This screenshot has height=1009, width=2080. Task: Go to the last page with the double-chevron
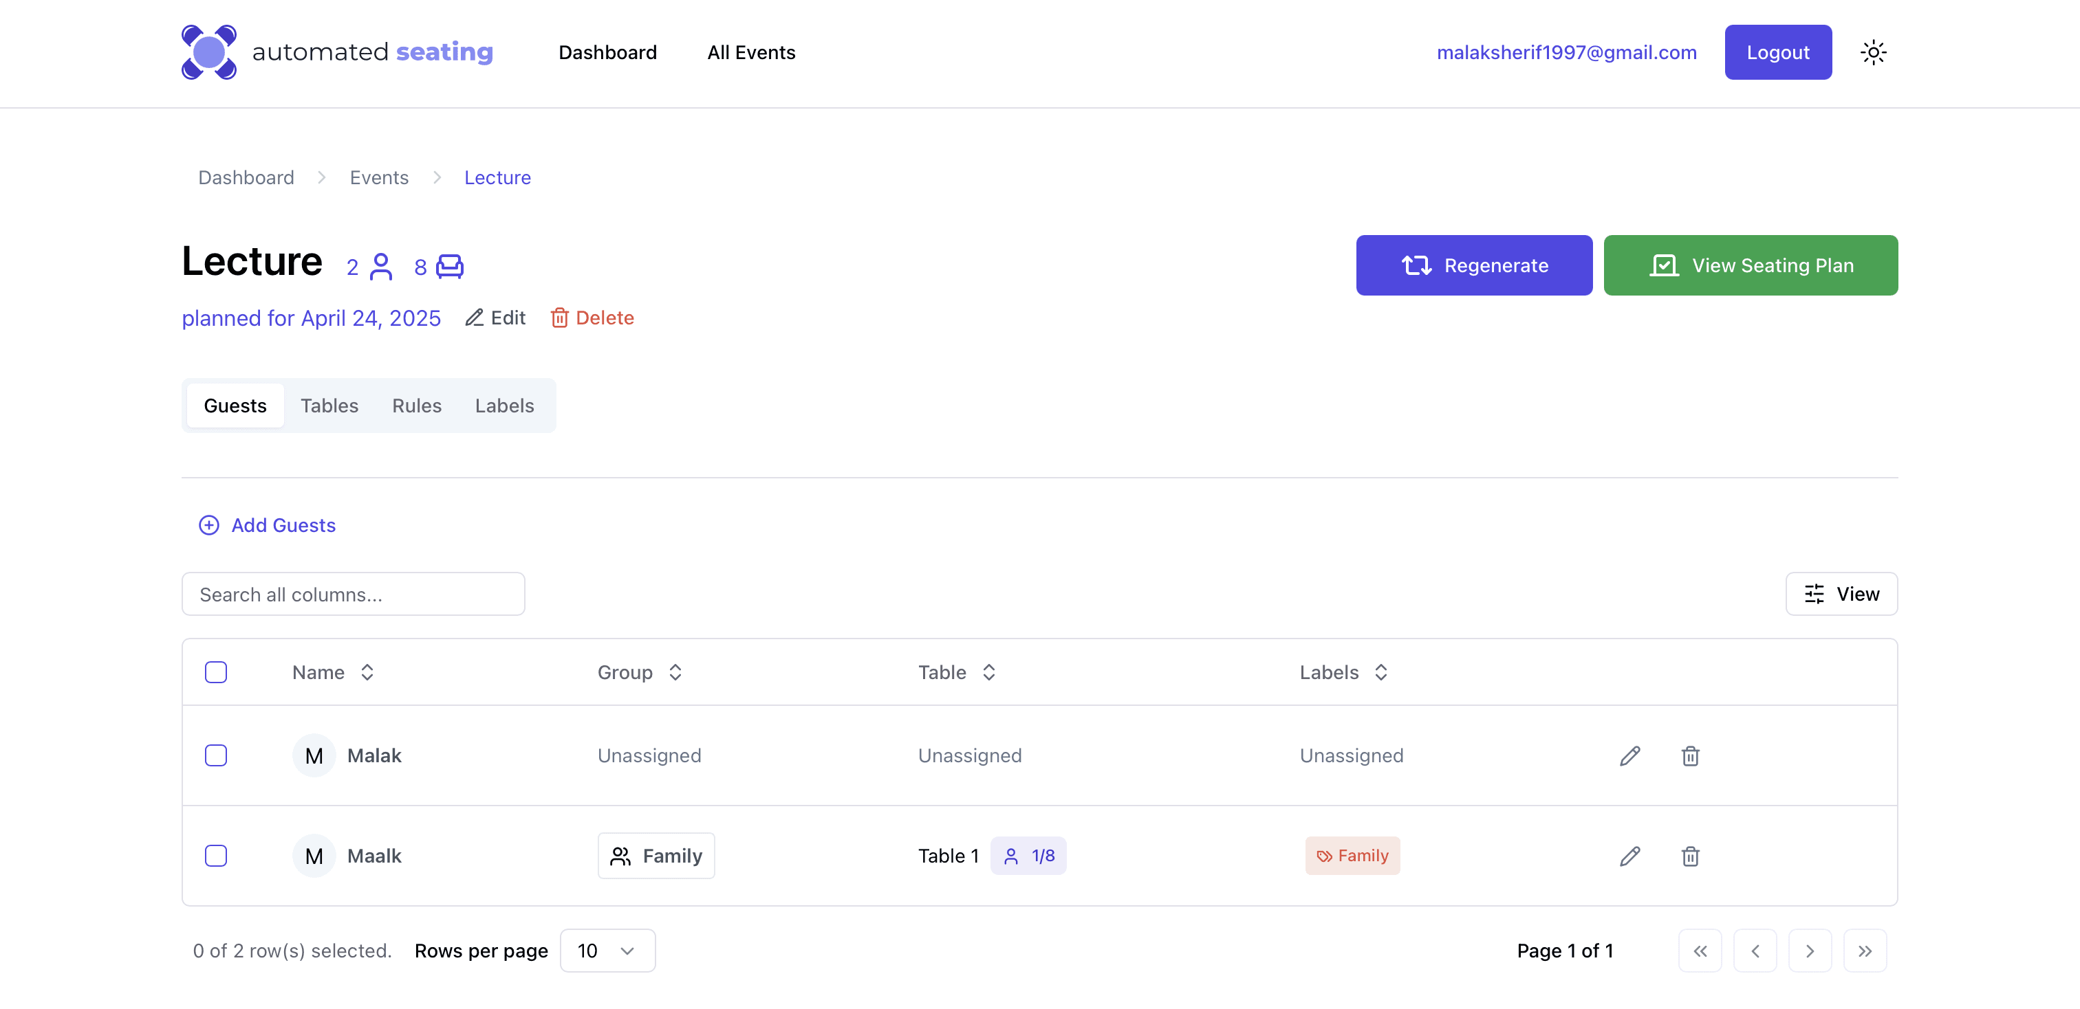tap(1865, 951)
